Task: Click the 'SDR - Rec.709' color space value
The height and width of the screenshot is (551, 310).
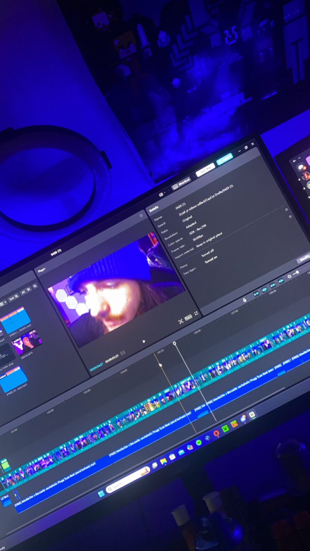Action: click(198, 231)
